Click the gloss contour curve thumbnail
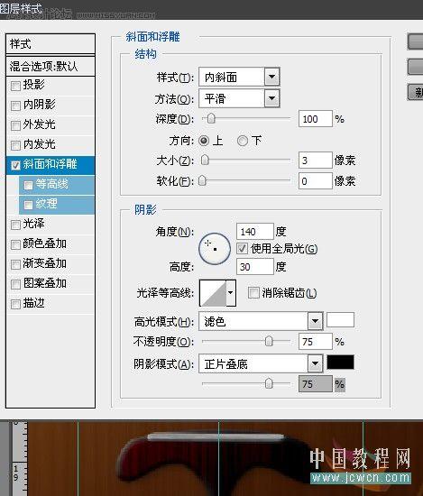Image resolution: width=423 pixels, height=496 pixels. 213,293
